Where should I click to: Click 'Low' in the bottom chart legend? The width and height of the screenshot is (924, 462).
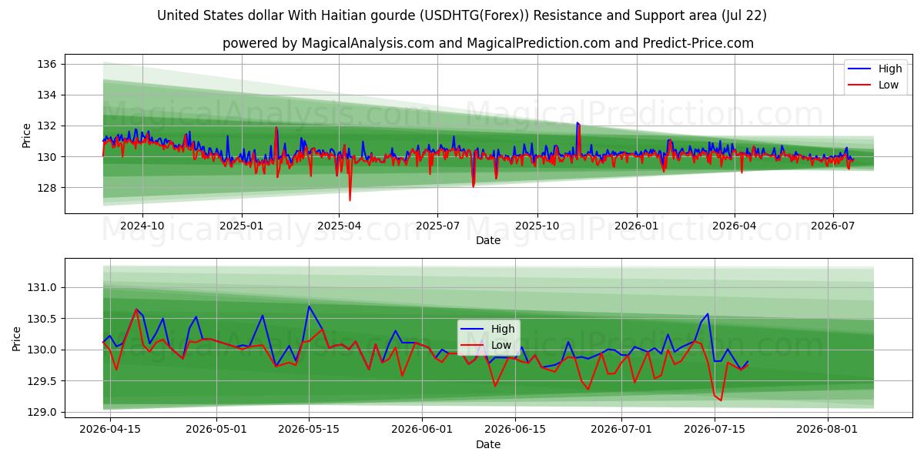pos(501,345)
